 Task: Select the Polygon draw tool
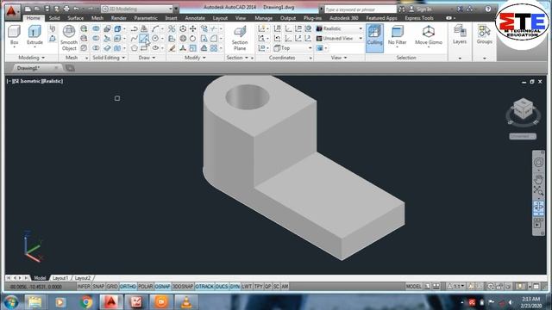135,48
